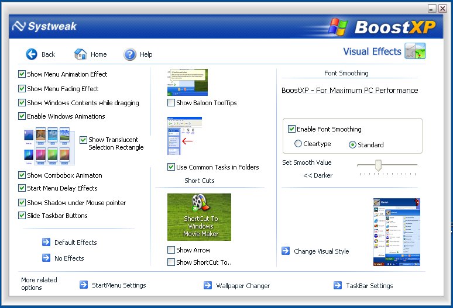453x308 pixels.
Task: Click the Font Smoothing section heading
Action: (346, 73)
